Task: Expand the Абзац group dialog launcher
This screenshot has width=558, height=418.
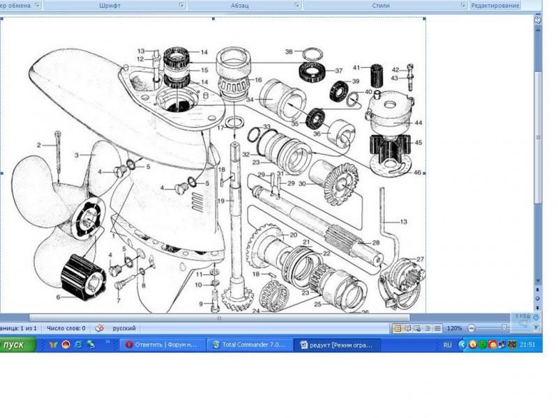Action: [298, 5]
